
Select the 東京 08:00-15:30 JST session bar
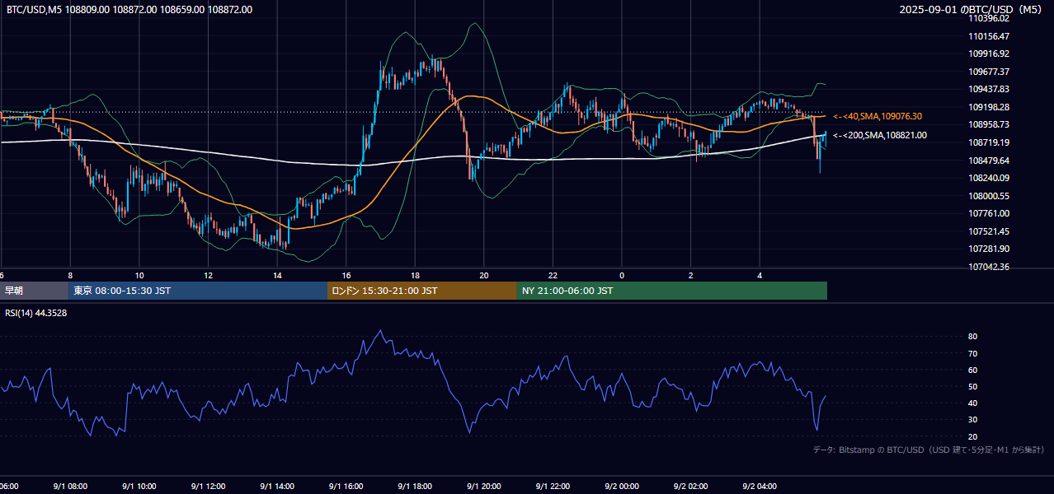[198, 291]
